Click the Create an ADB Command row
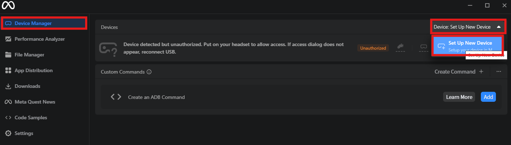The height and width of the screenshot is (145, 511). point(157,97)
